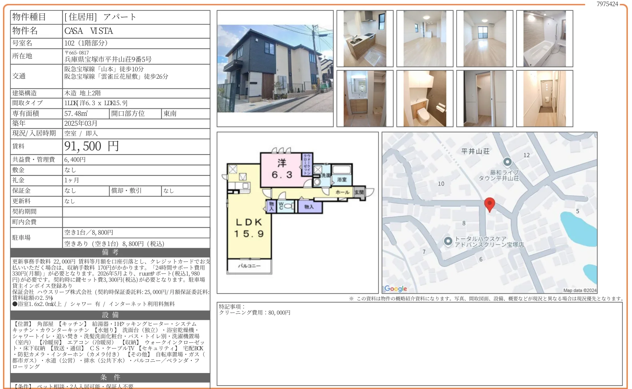The image size is (632, 389).
Task: Click the 91,500 円 rent amount
Action: [92, 146]
